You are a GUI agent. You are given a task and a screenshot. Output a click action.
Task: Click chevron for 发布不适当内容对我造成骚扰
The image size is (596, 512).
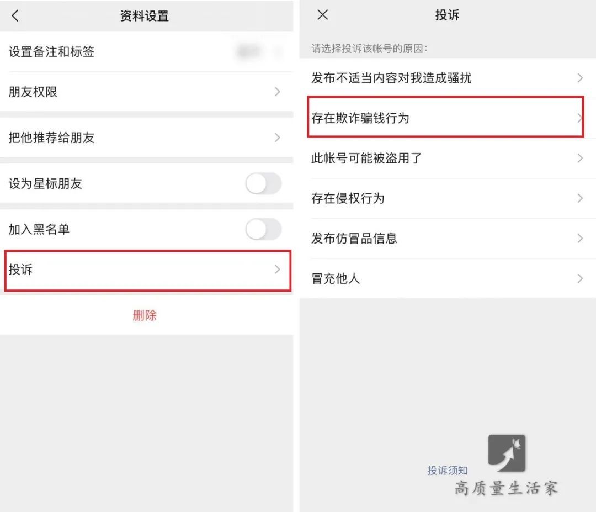coord(580,78)
